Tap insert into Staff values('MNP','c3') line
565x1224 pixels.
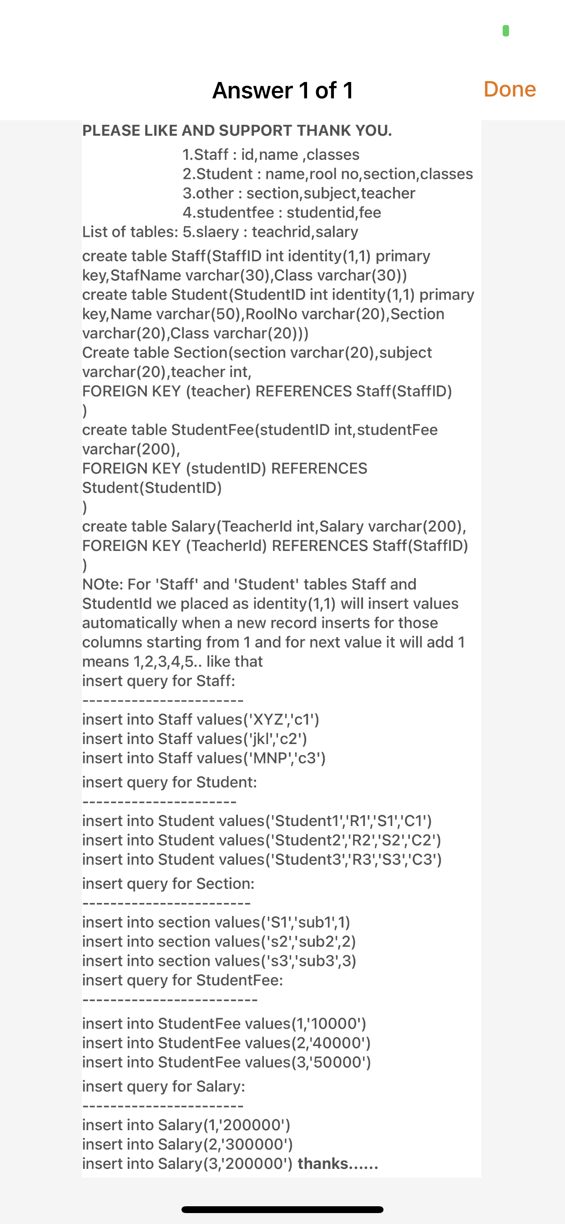point(204,758)
